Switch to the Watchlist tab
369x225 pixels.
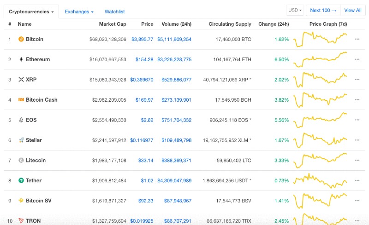point(114,12)
